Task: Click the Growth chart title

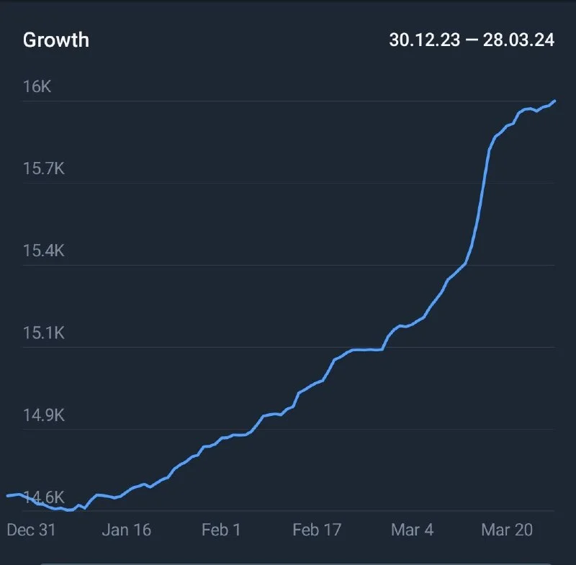Action: (x=56, y=40)
